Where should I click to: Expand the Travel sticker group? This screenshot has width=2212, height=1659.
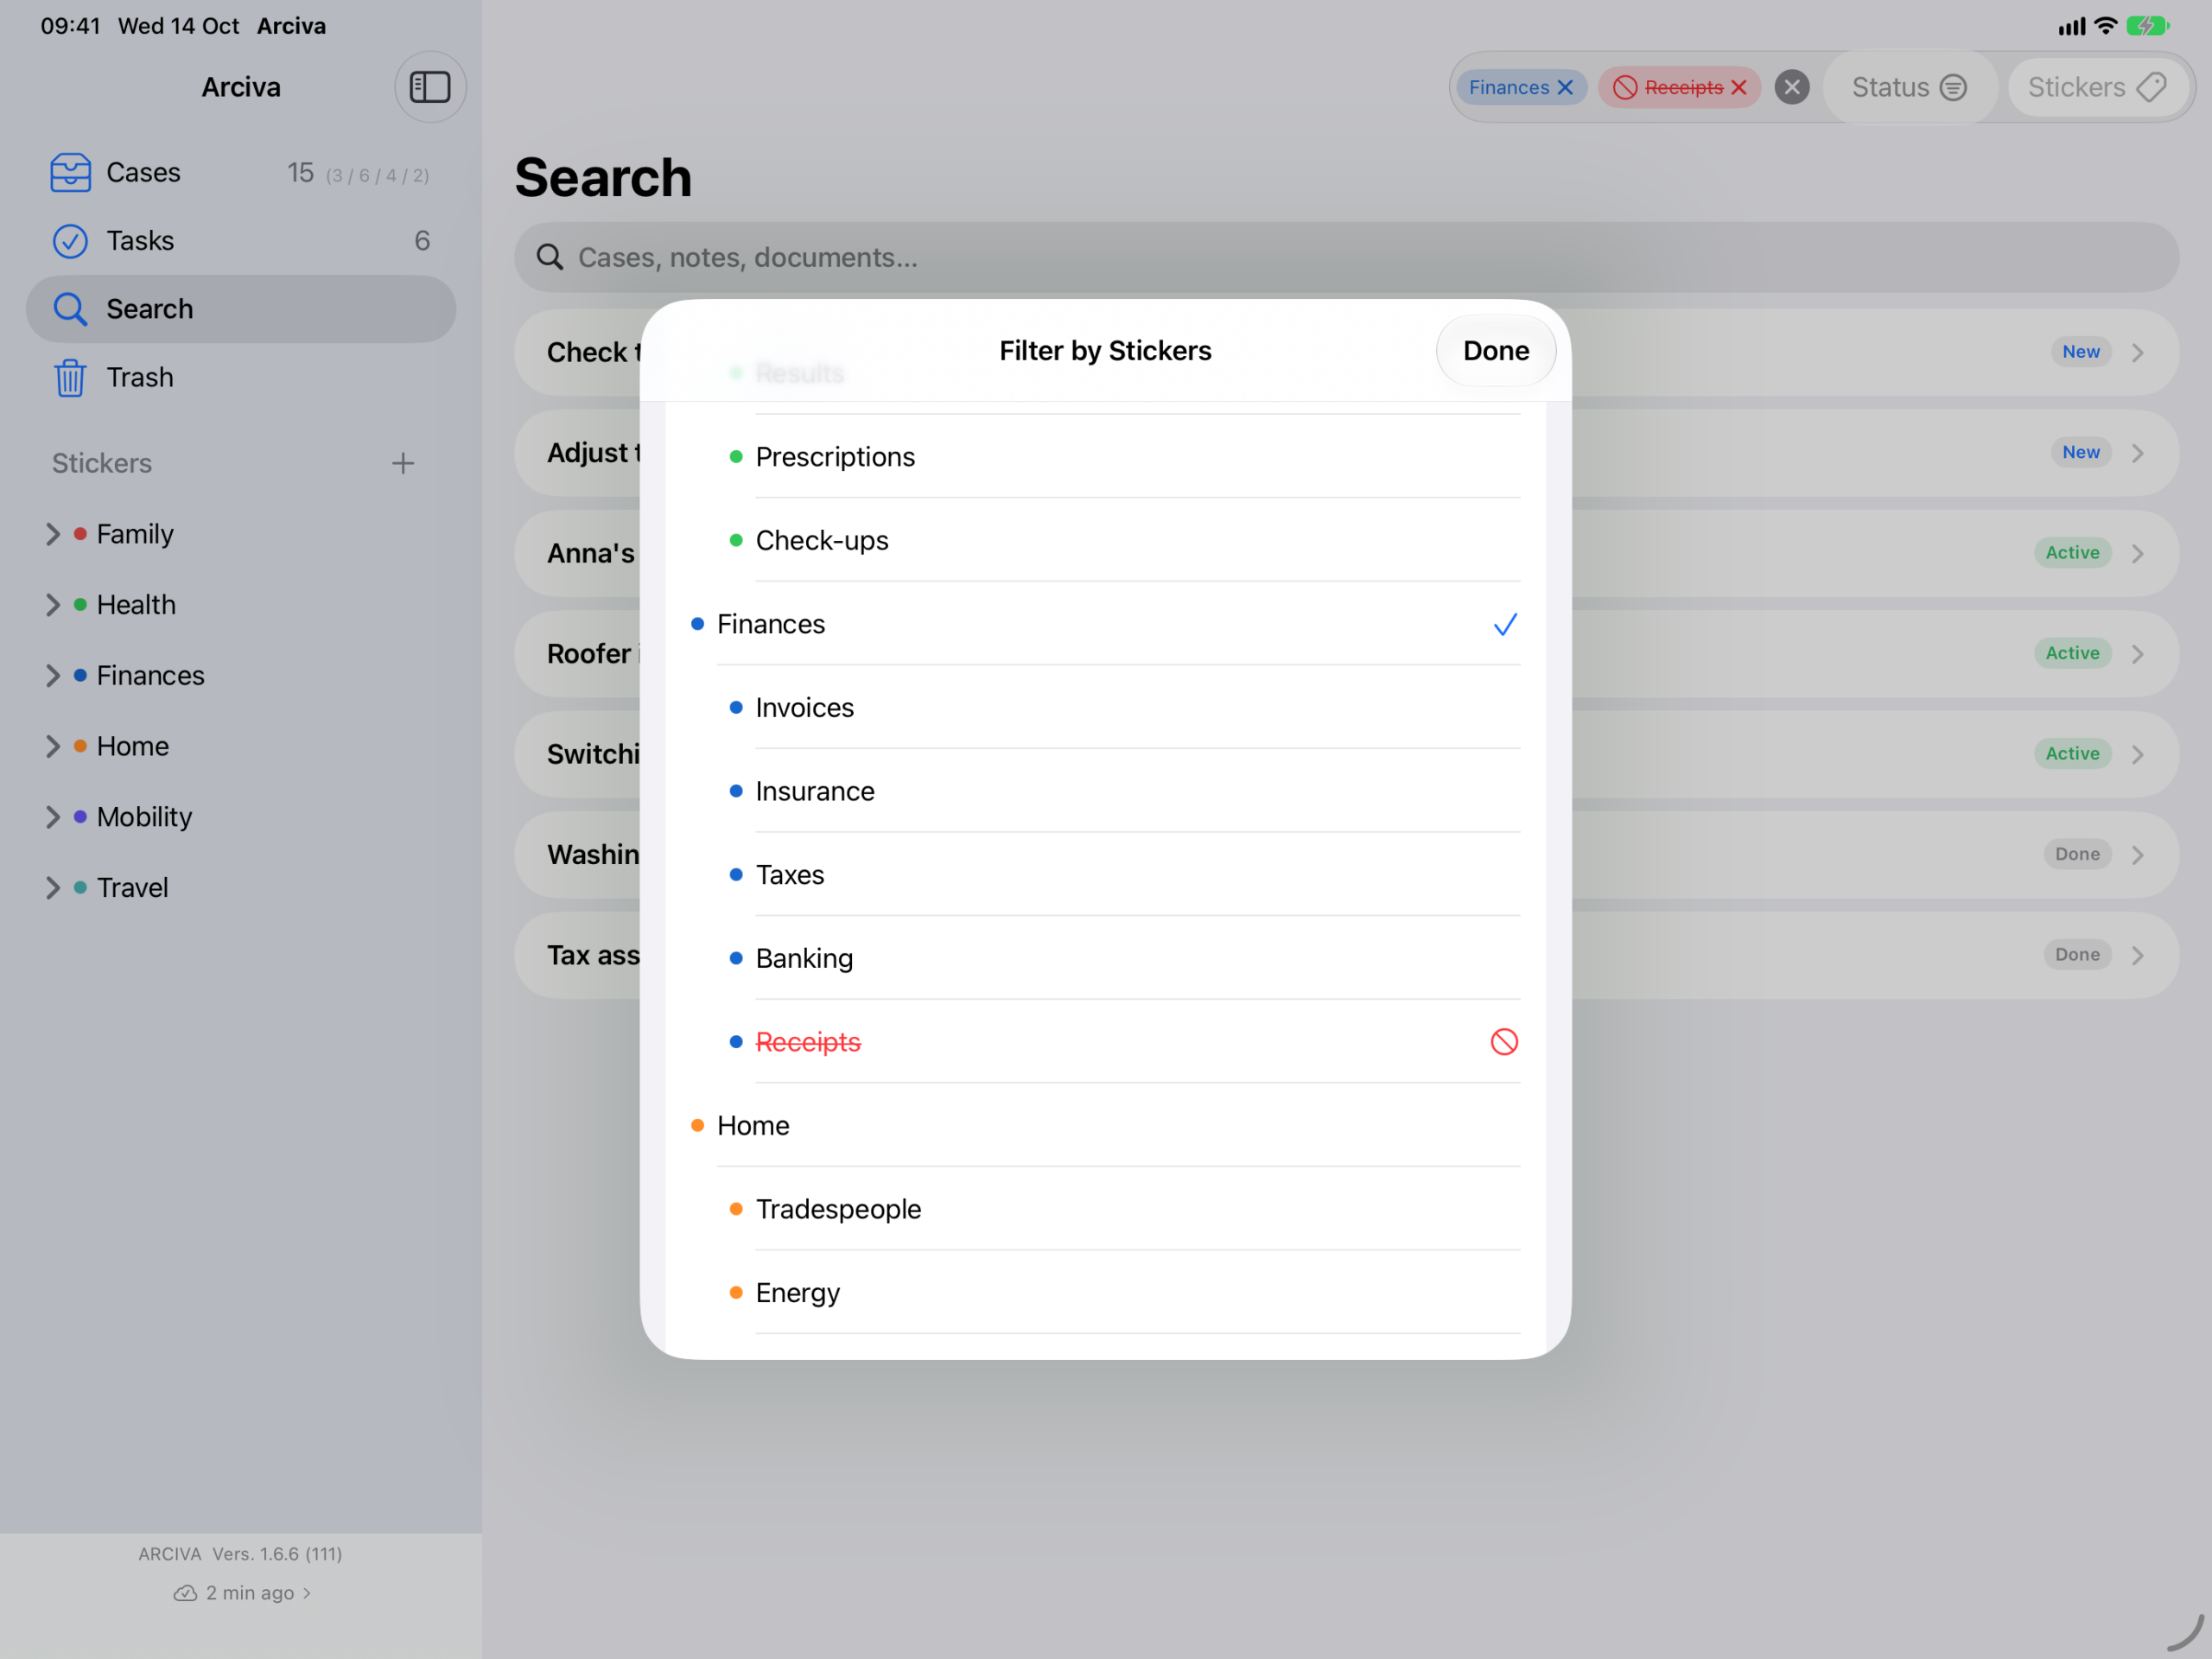53,888
